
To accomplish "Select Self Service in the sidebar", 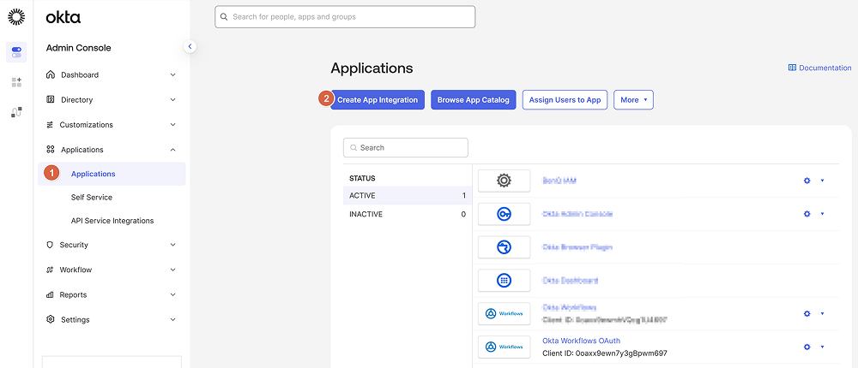I will coord(92,197).
